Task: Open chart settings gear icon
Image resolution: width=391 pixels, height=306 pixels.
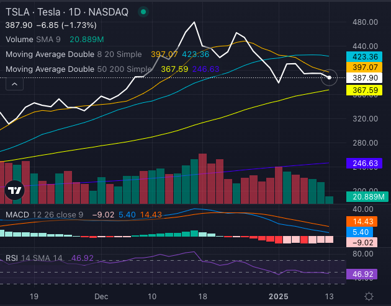Action: [369, 296]
